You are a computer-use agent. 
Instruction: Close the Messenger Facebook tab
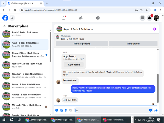(41, 3)
